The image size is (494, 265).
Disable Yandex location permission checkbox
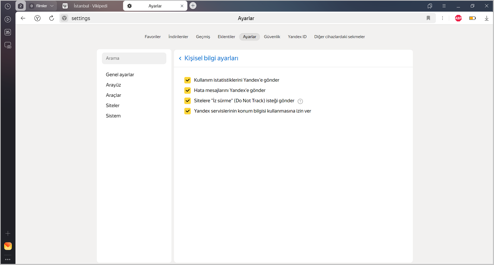pyautogui.click(x=187, y=111)
